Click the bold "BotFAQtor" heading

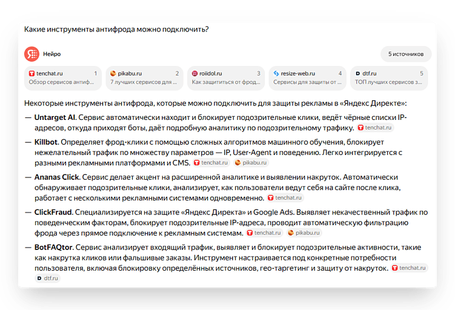(53, 248)
